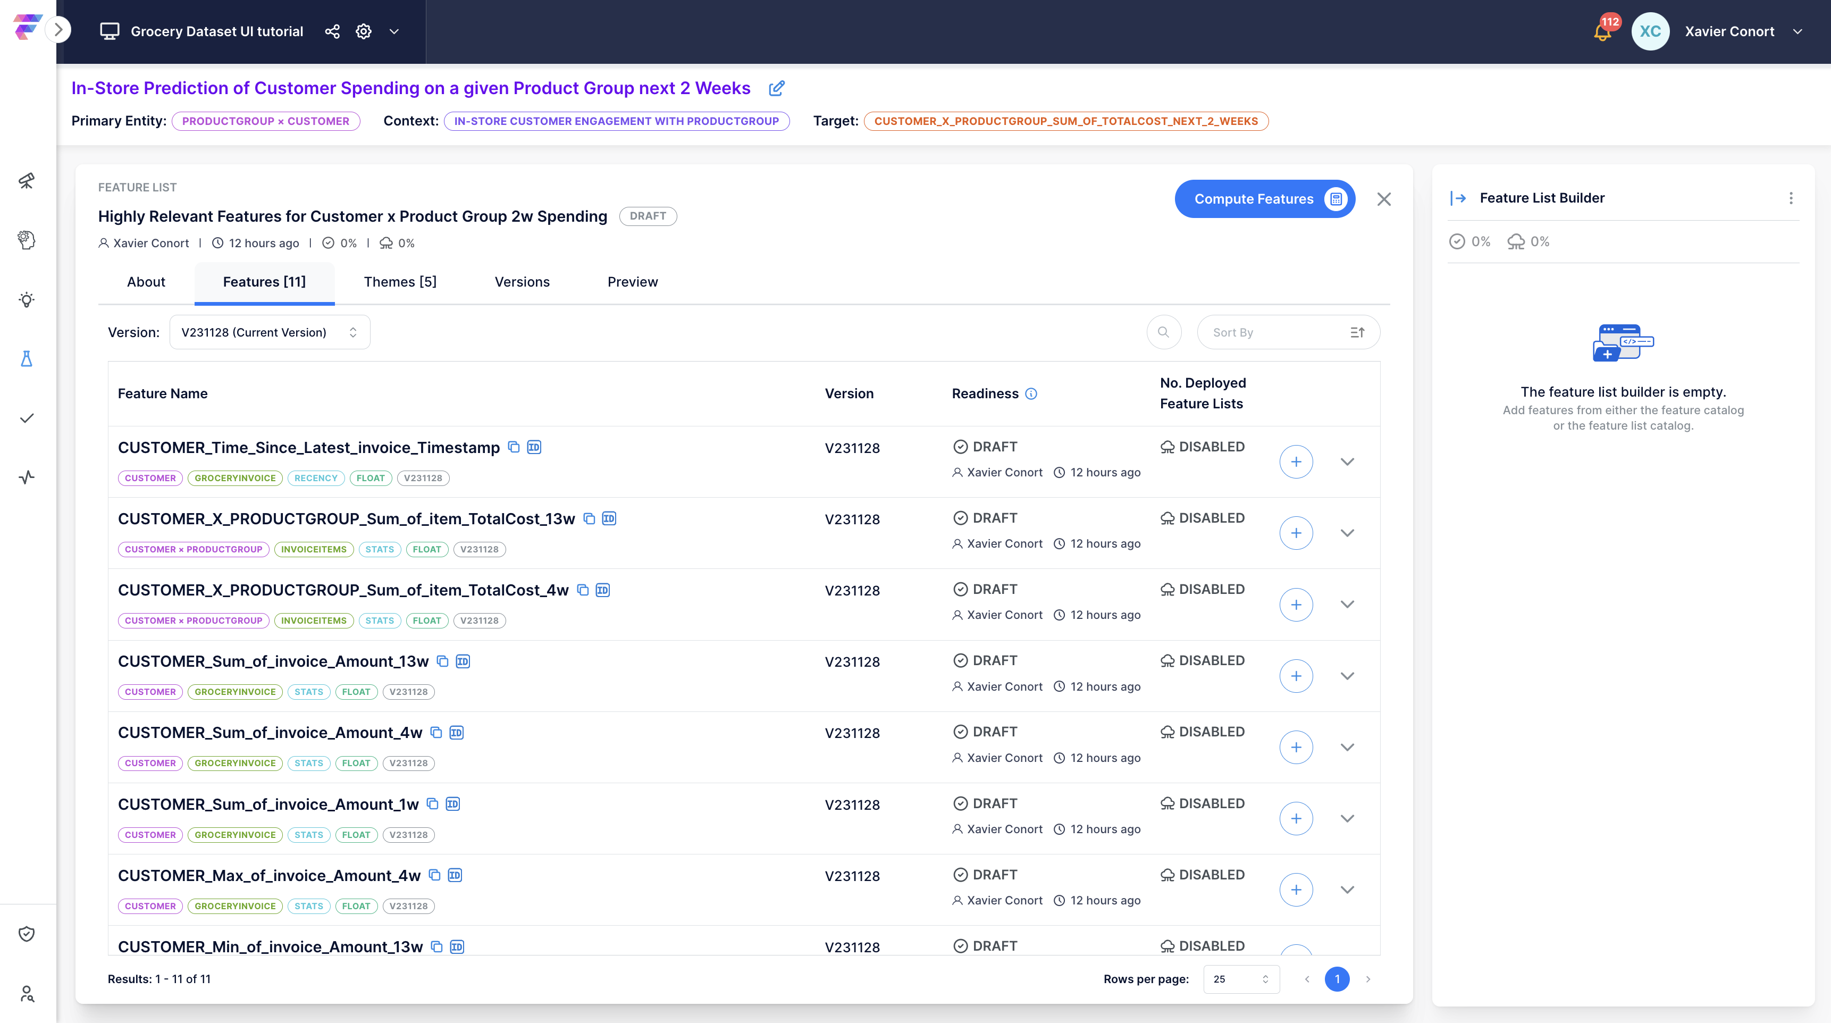Open the Sort By dropdown

click(x=1288, y=332)
